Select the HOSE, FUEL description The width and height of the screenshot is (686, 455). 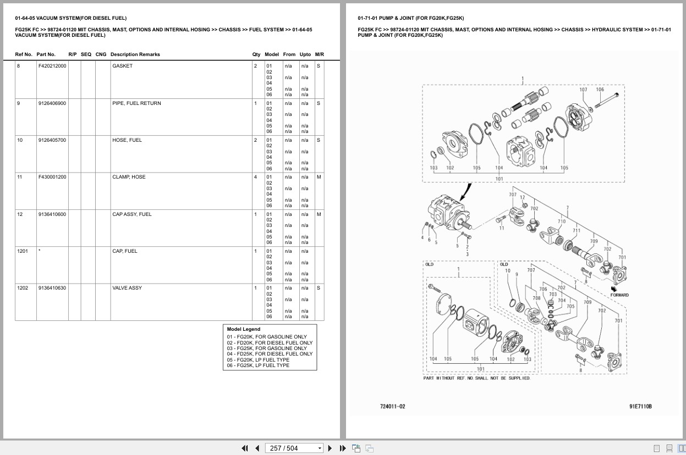(x=127, y=140)
